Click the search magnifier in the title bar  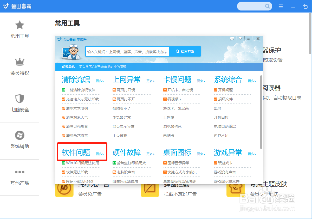pos(267,6)
